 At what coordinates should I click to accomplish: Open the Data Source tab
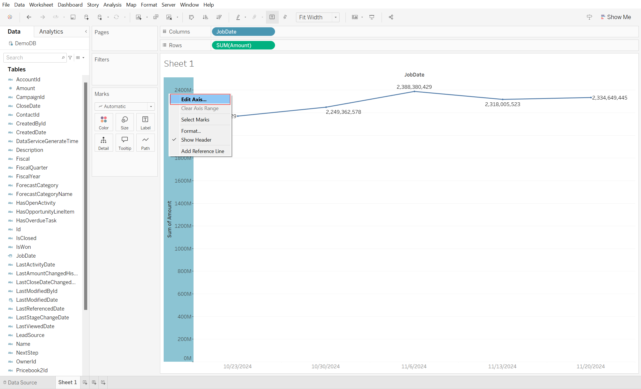tap(20, 382)
